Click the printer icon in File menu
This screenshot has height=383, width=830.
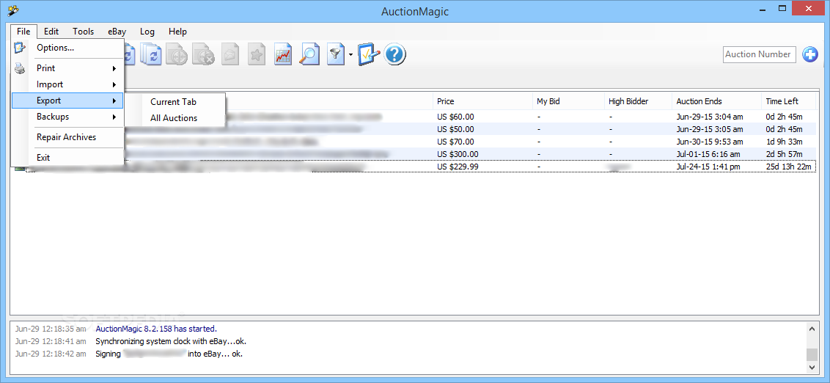(x=20, y=68)
